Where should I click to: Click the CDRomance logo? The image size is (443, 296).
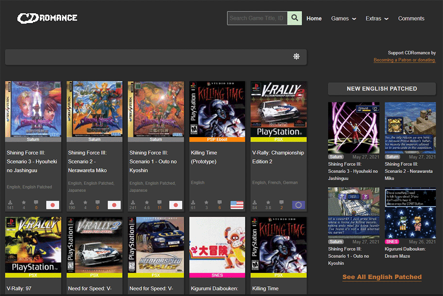point(47,18)
